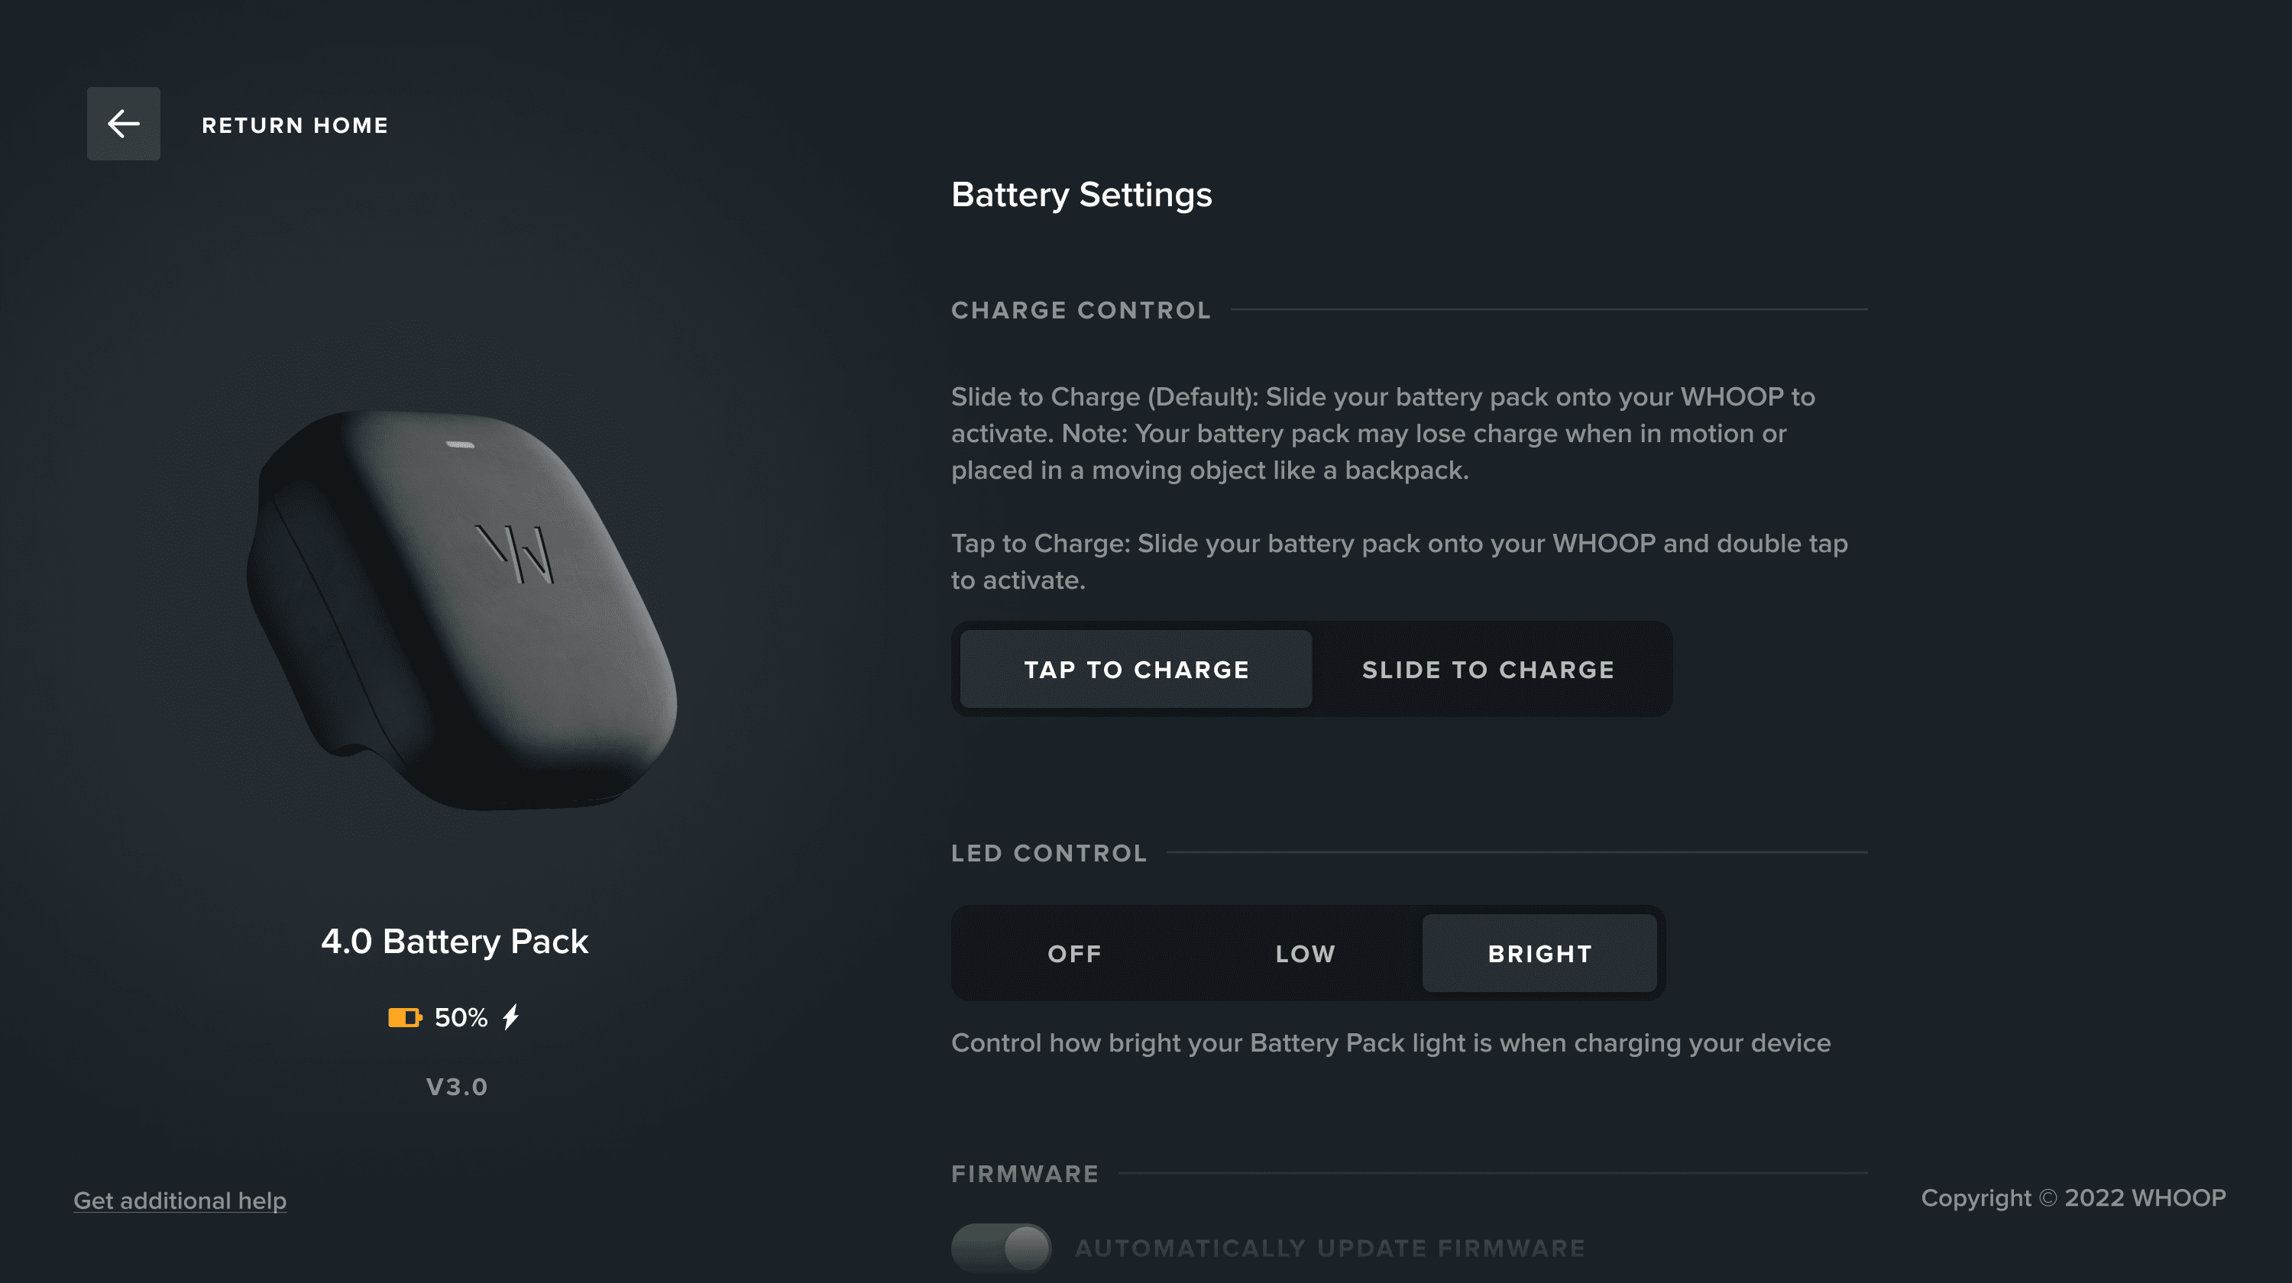2292x1283 pixels.
Task: Set LED brightness to Low
Action: coord(1303,952)
